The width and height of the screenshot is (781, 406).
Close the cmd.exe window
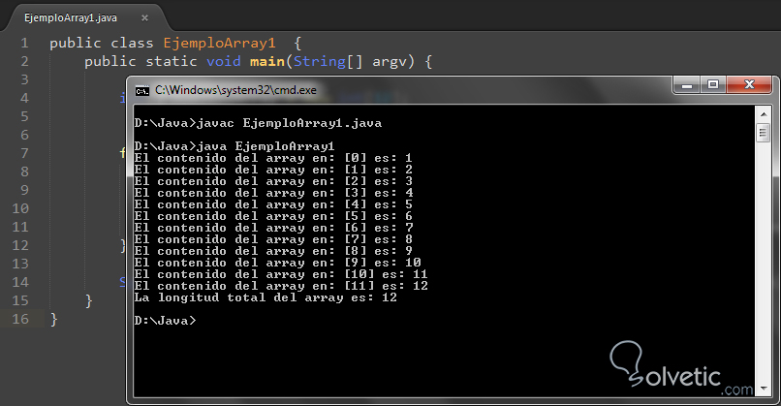pos(749,84)
